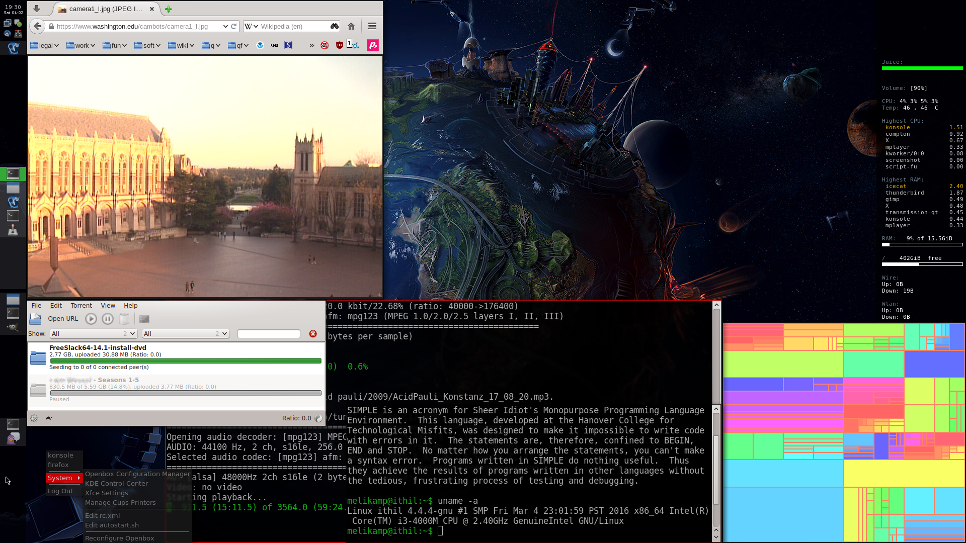Open Transmission gear options in status bar

[34, 418]
